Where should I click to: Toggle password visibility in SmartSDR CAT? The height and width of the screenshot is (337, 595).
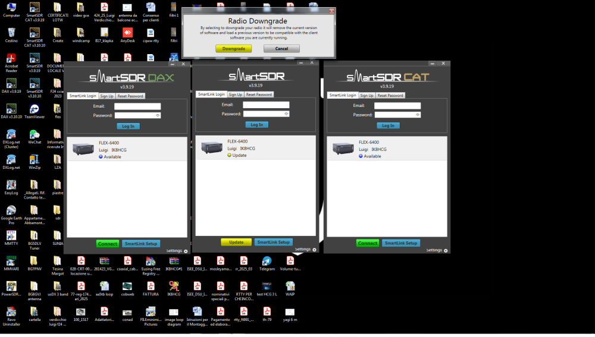click(418, 115)
